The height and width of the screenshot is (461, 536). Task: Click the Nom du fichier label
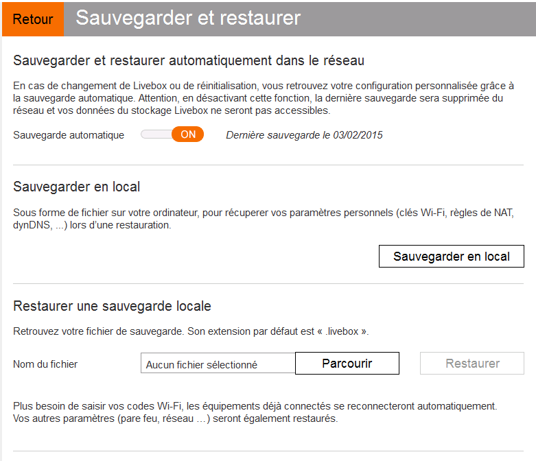45,364
